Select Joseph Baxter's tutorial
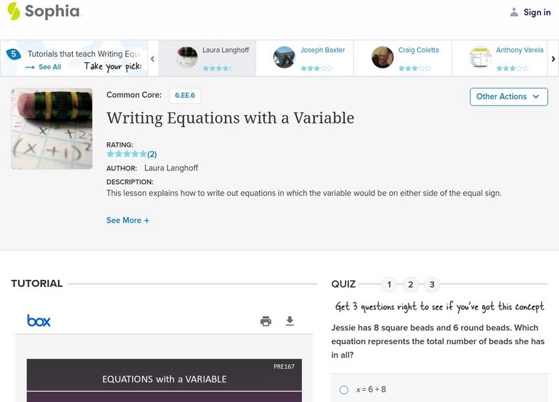 tap(305, 58)
